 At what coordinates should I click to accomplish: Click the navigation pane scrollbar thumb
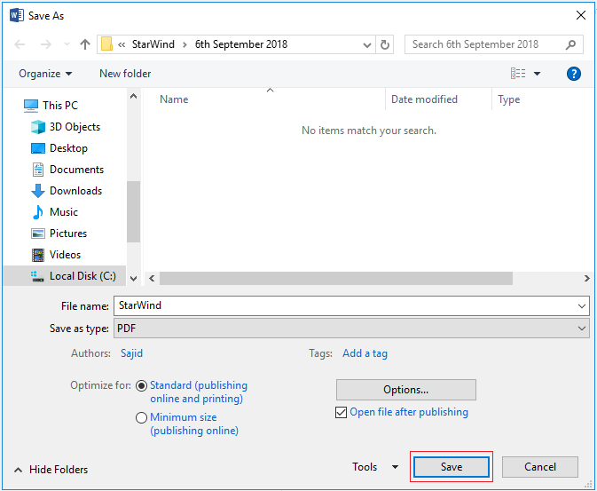click(133, 211)
